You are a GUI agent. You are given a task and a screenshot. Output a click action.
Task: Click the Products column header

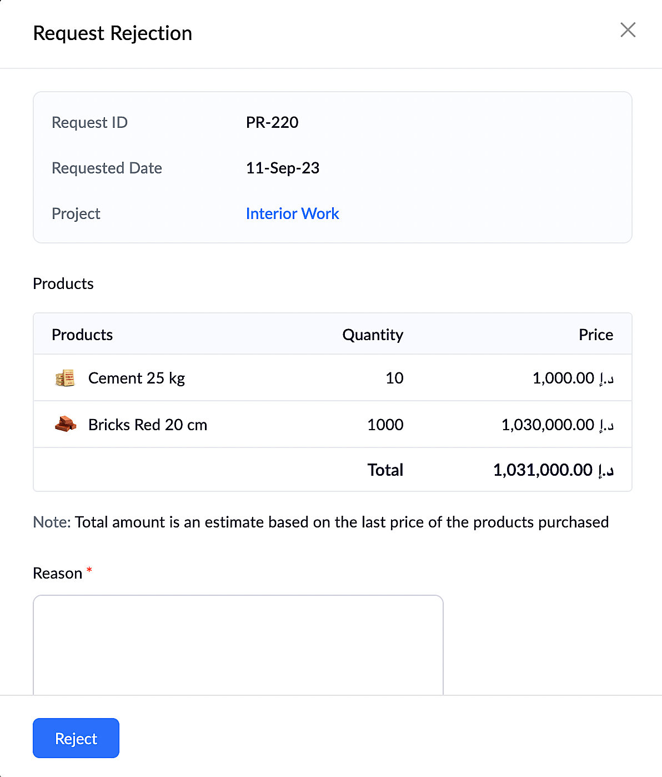tap(82, 335)
